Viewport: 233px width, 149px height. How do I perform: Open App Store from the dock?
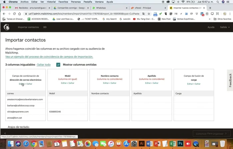pos(126,144)
